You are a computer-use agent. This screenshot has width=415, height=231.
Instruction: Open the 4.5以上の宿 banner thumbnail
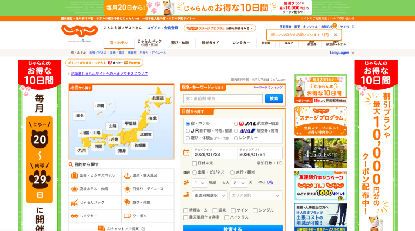pyautogui.click(x=321, y=154)
